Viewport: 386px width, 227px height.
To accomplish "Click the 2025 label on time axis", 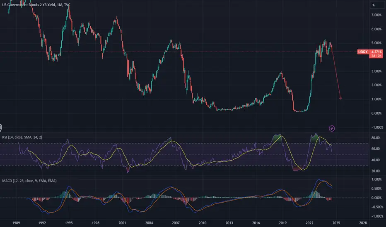I will (336, 223).
